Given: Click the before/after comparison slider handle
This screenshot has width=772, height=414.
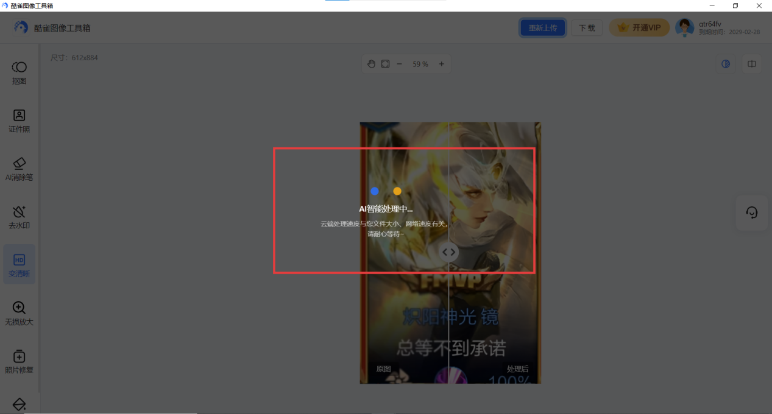Looking at the screenshot, I should click(x=448, y=252).
